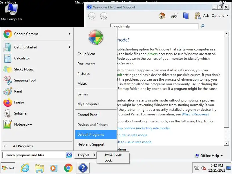
Task: Click the user account picture in the Start menu
Action: pyautogui.click(x=96, y=37)
